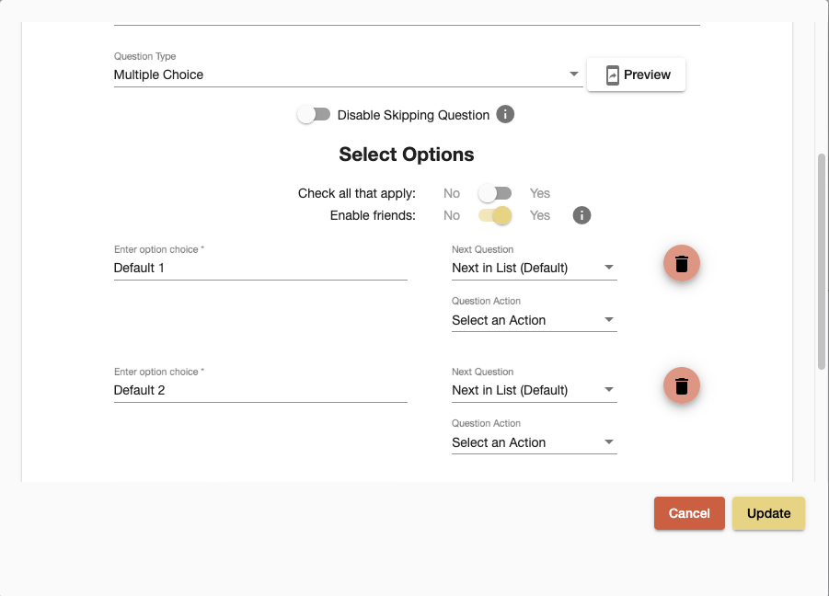Edit the Default 1 option text field

(260, 268)
